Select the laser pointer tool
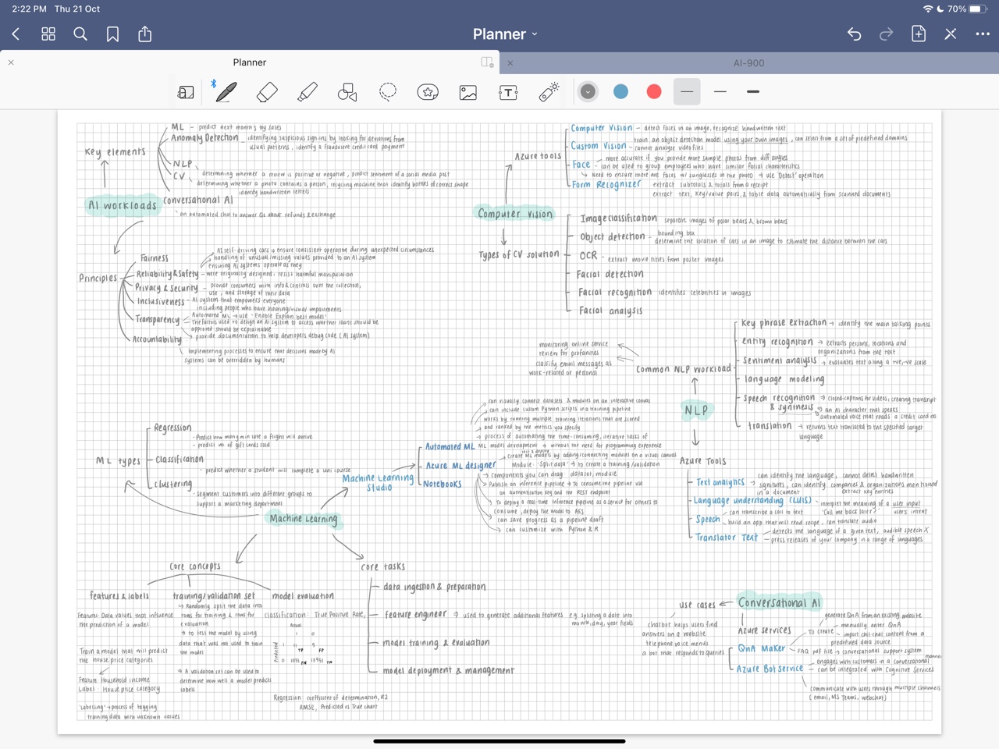The width and height of the screenshot is (999, 749). 549,92
